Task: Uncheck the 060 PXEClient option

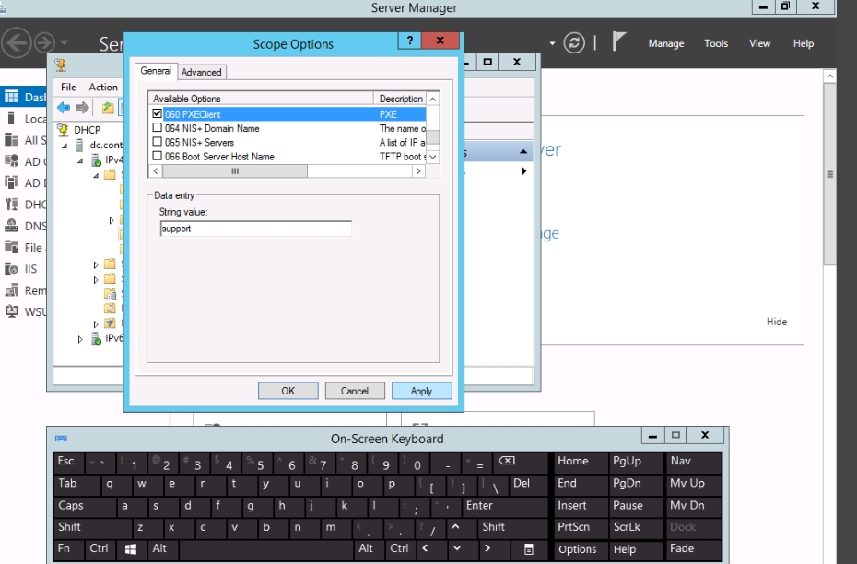Action: (x=158, y=113)
